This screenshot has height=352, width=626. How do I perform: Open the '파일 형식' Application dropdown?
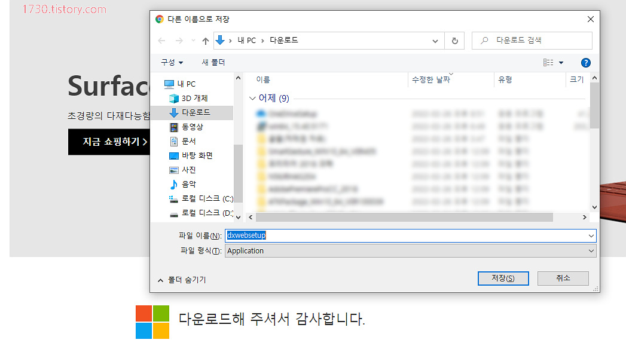pos(410,251)
